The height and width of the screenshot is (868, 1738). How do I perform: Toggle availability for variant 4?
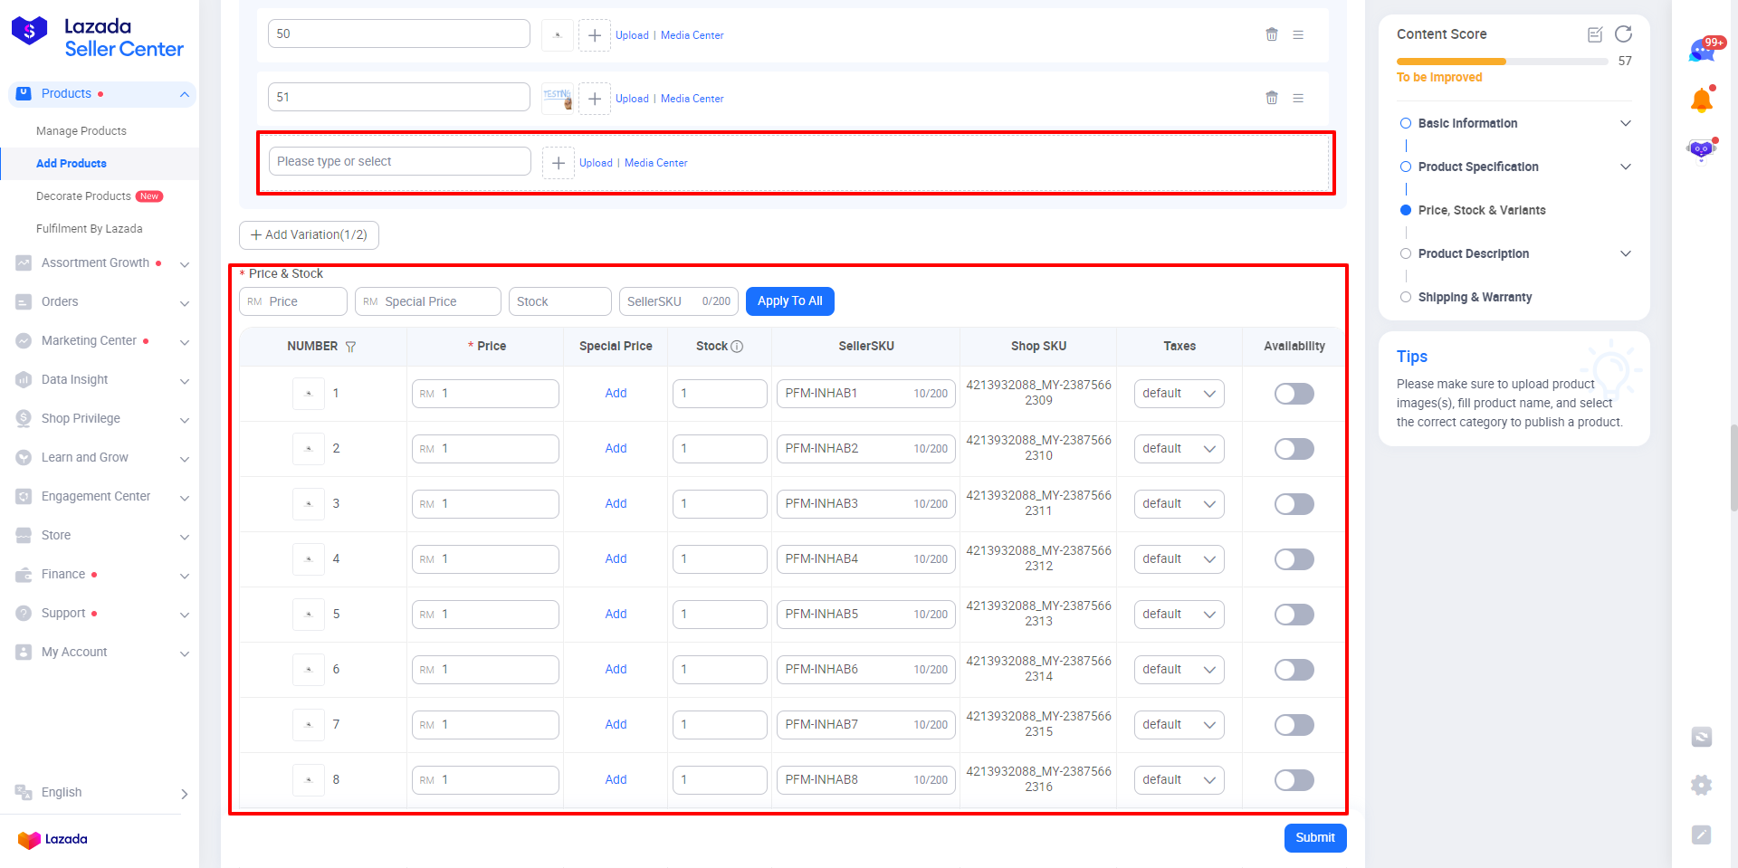click(x=1294, y=559)
